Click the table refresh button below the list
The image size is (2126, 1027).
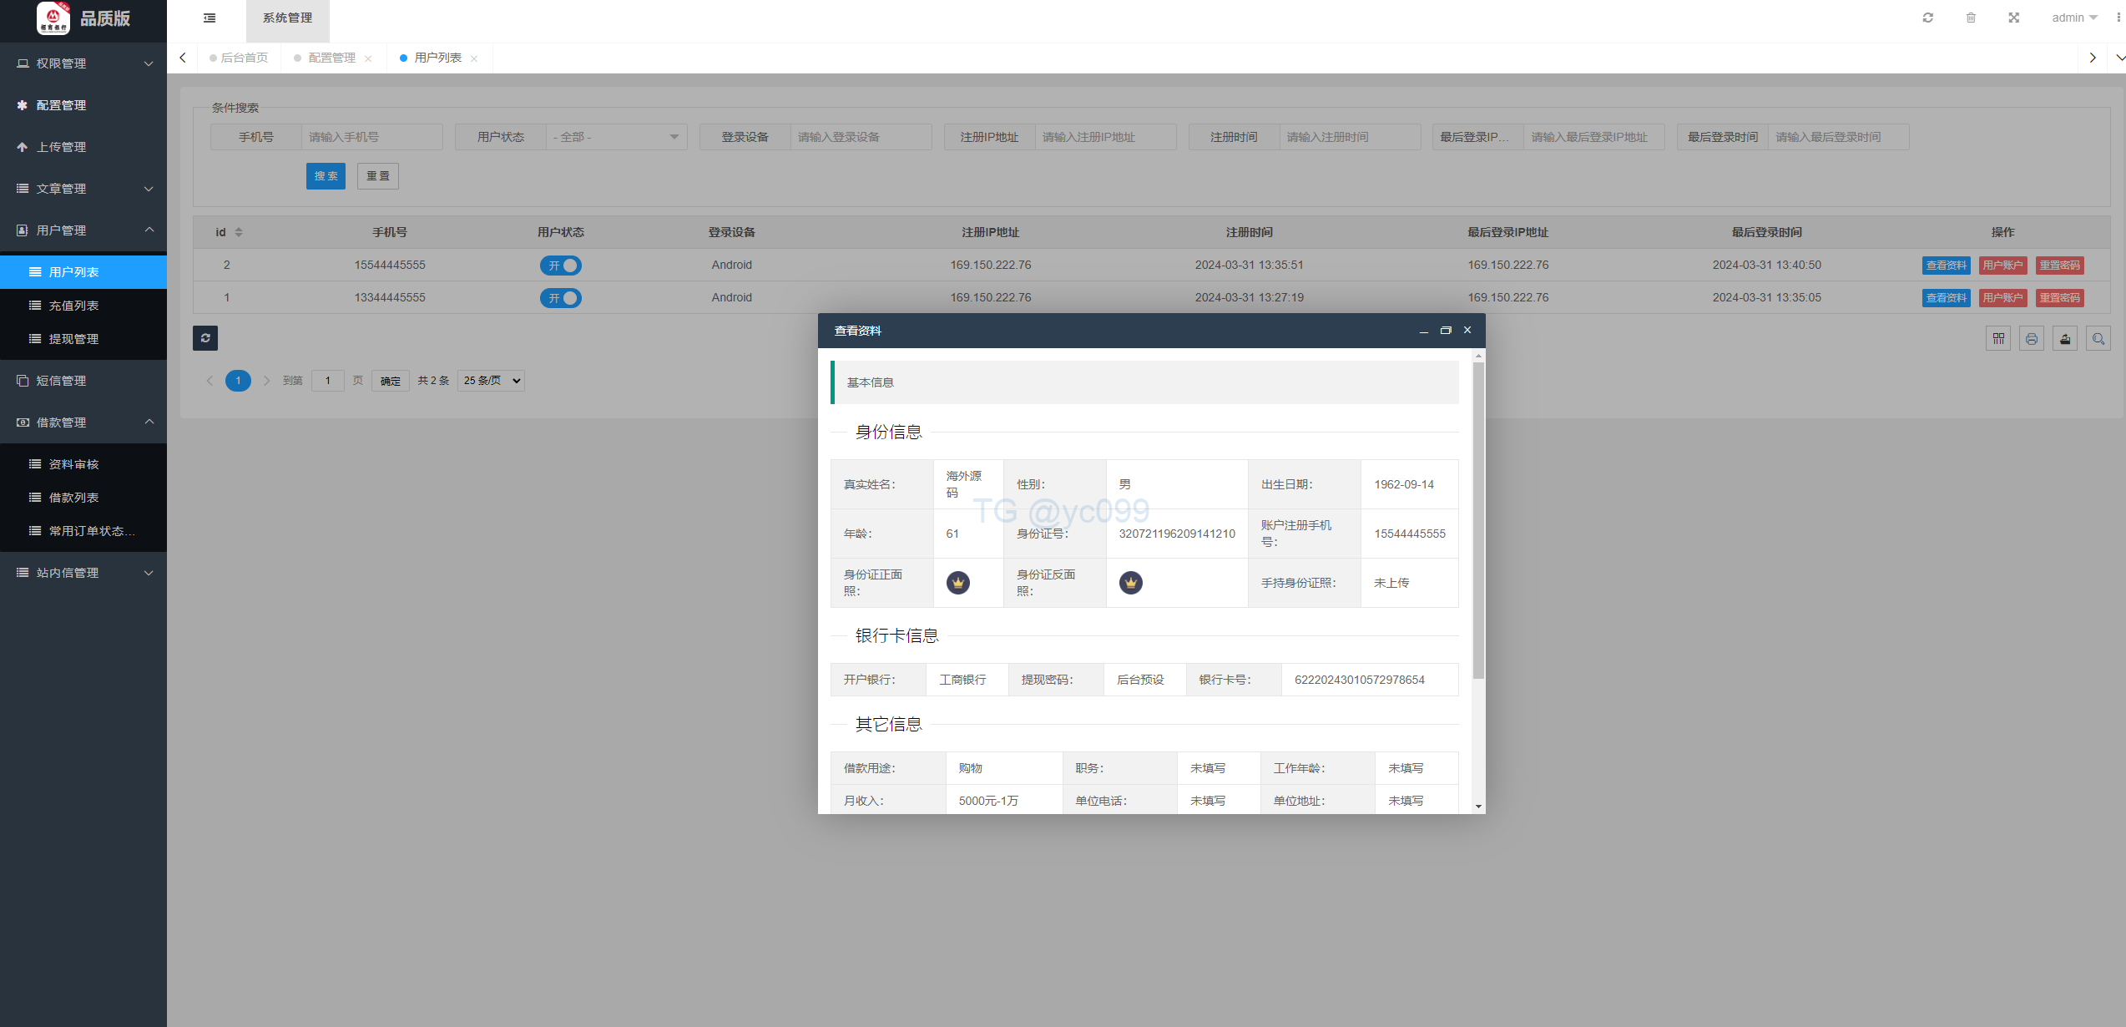click(205, 338)
